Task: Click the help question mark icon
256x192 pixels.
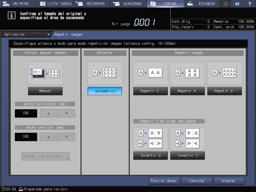Action: (x=250, y=3)
